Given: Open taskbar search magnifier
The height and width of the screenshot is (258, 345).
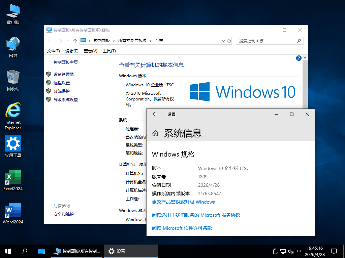Looking at the screenshot, I should (24, 251).
